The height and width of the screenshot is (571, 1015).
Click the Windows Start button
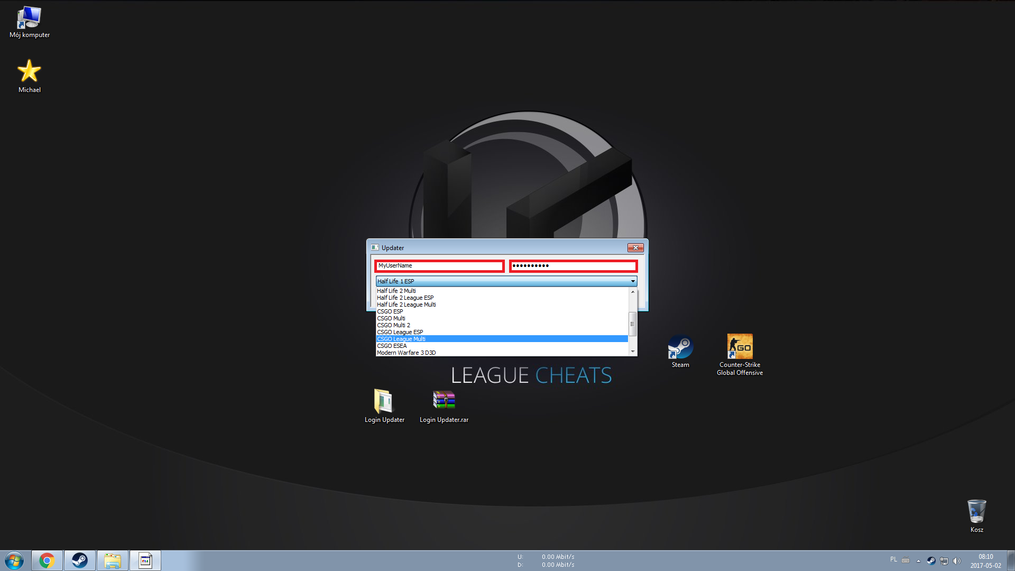[14, 560]
